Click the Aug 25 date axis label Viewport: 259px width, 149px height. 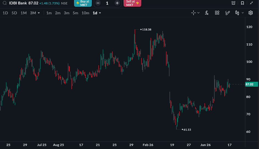click(x=58, y=145)
